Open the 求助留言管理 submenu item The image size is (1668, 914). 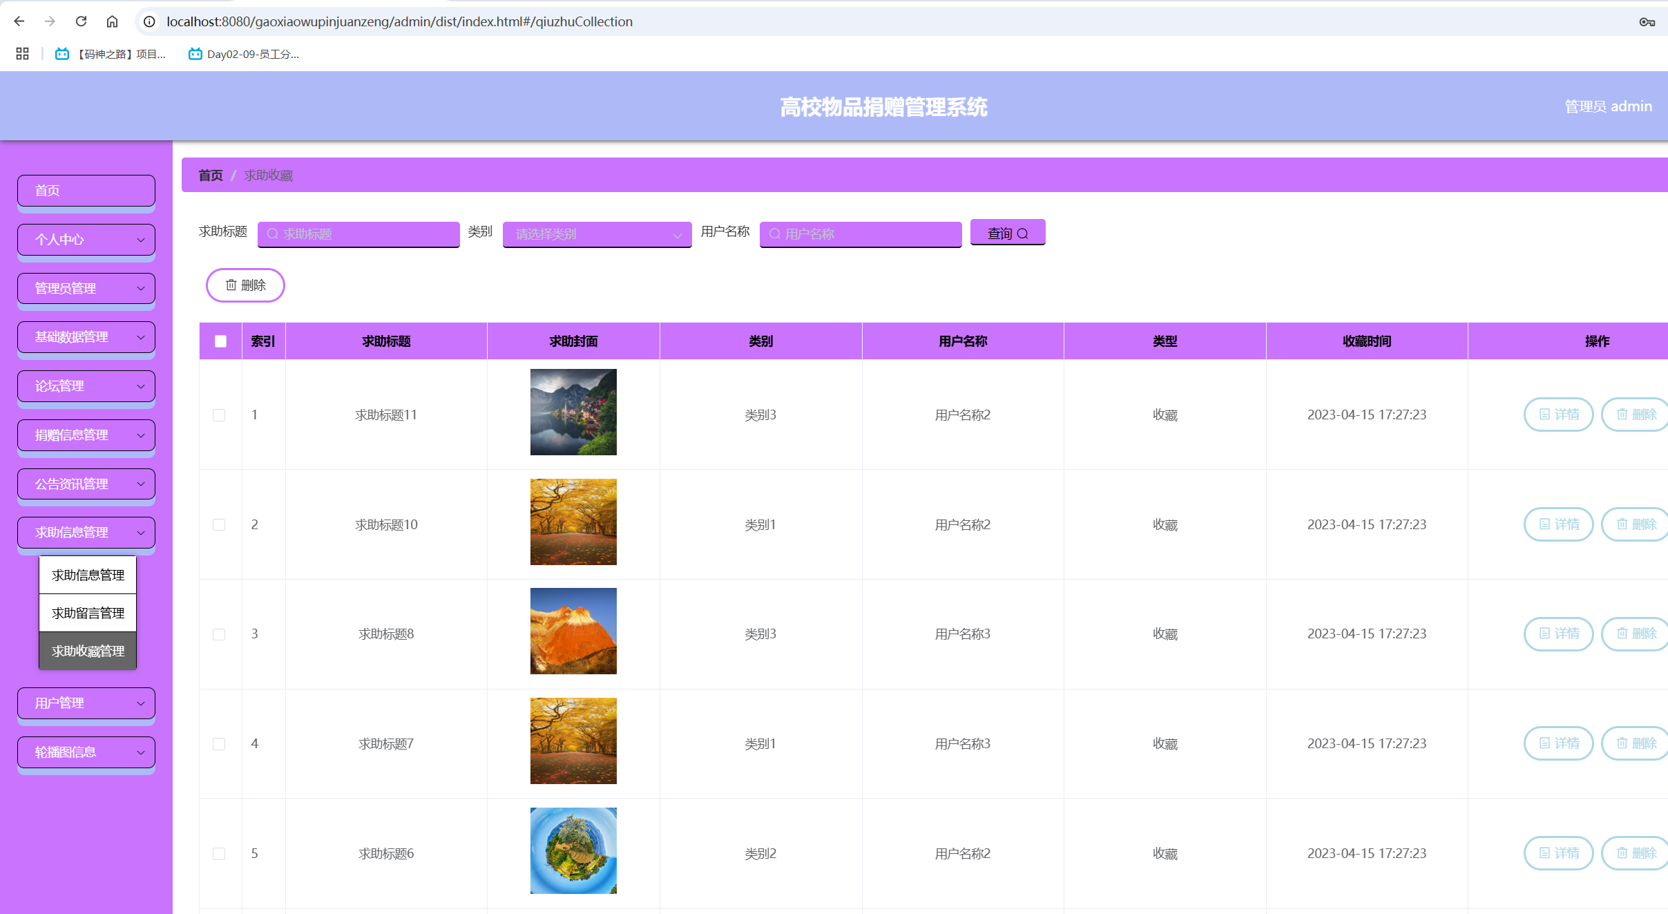pyautogui.click(x=88, y=613)
